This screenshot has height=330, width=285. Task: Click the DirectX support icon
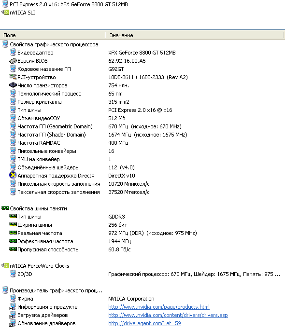(x=13, y=175)
